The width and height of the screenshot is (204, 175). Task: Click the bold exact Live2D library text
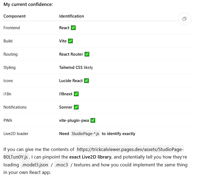click(x=90, y=157)
